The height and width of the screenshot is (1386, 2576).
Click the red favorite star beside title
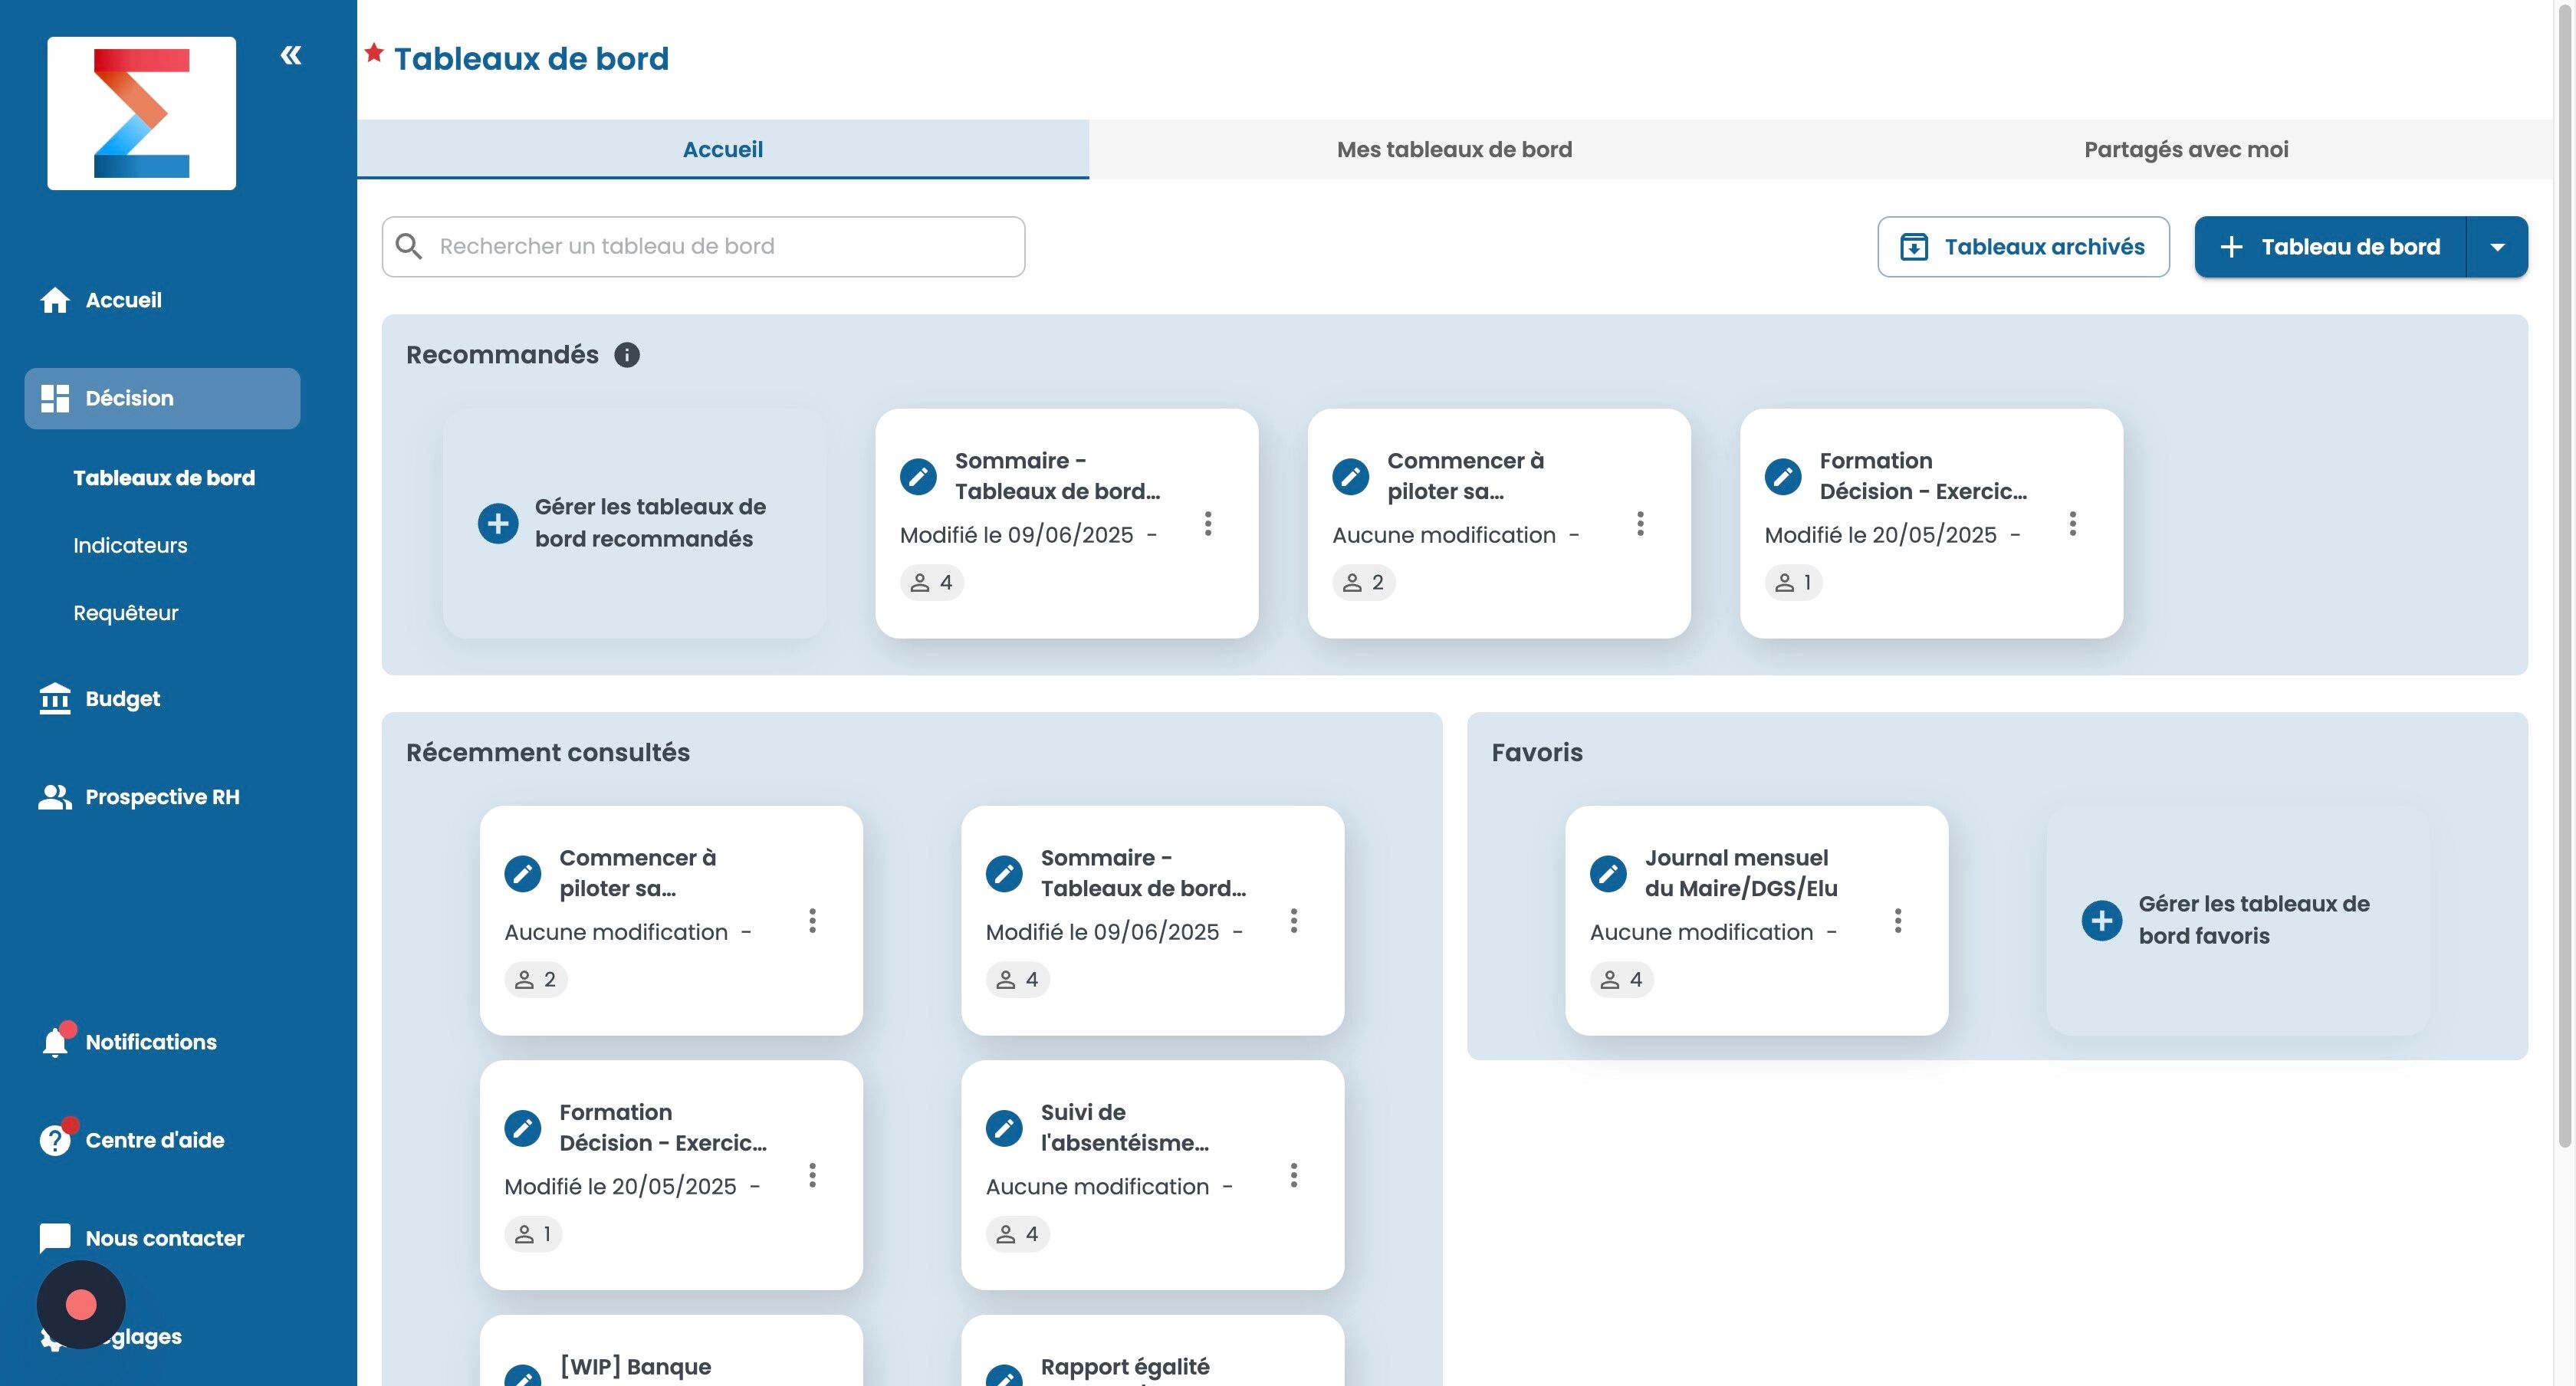click(x=374, y=53)
